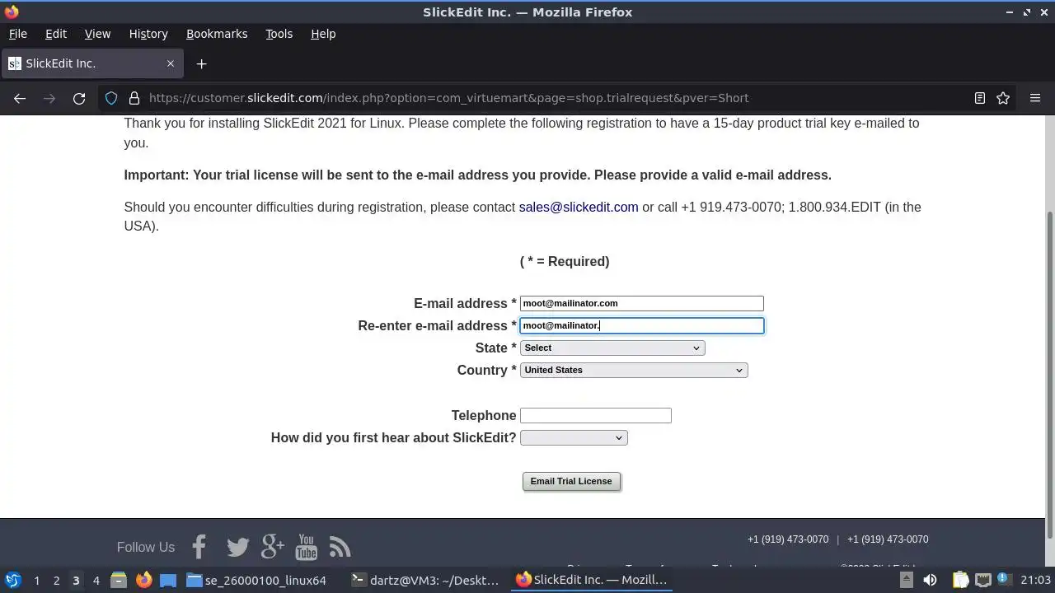Launch Firefox from taskbar quick launcher
The image size is (1055, 593).
click(x=143, y=581)
